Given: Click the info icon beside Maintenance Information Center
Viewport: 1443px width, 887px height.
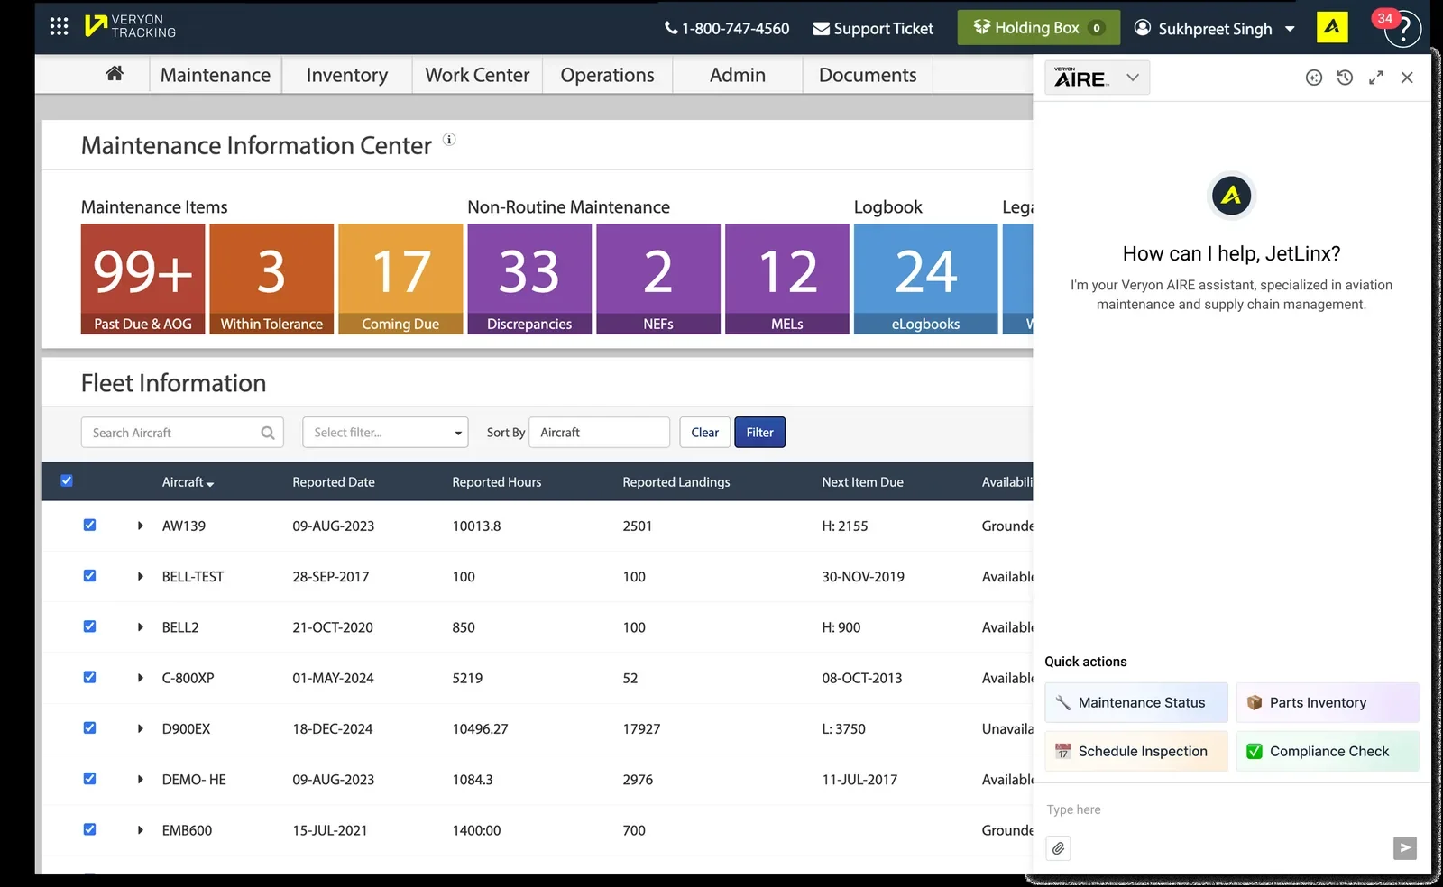Looking at the screenshot, I should coord(449,140).
